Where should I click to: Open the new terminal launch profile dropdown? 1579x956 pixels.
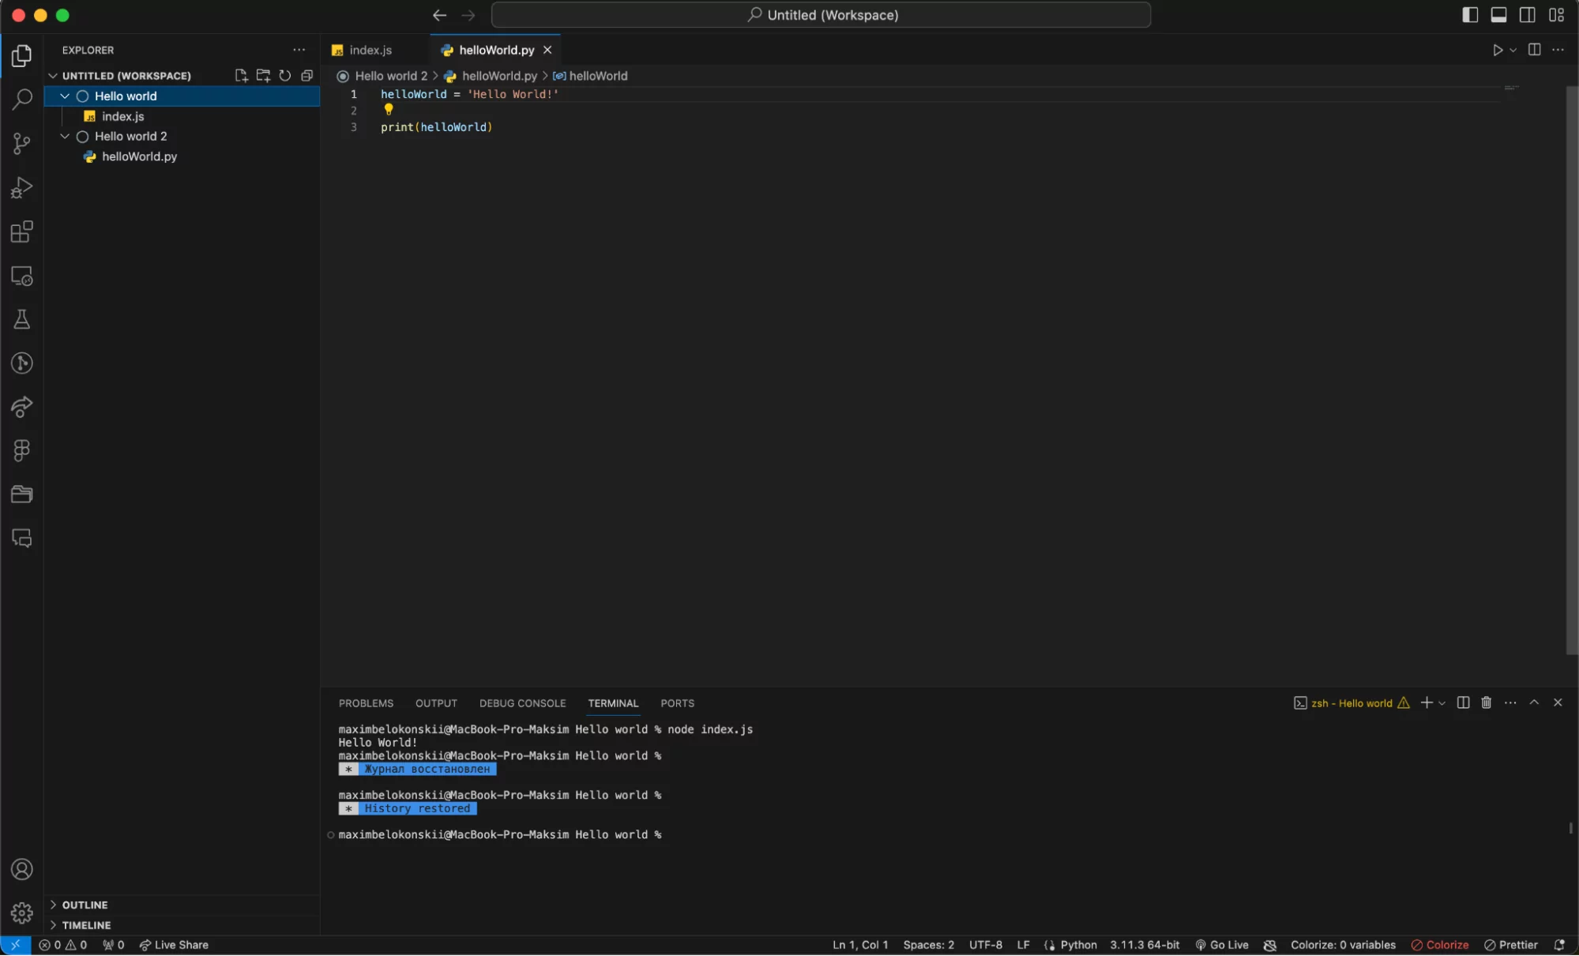click(x=1442, y=703)
